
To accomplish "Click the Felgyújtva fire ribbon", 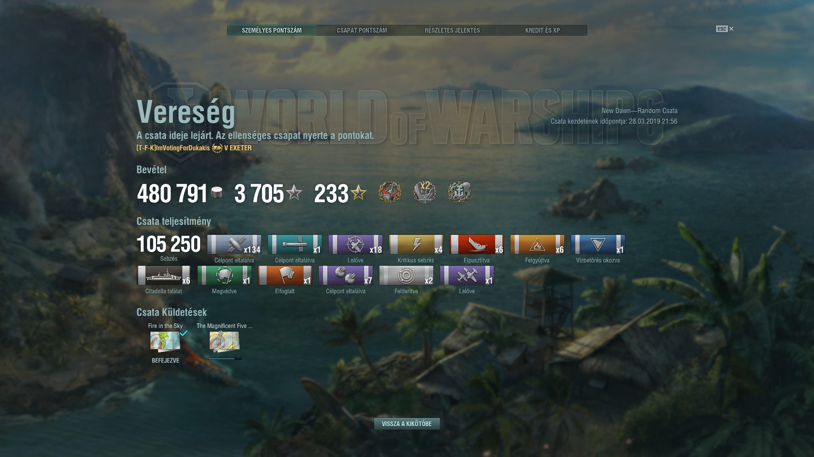I will pyautogui.click(x=537, y=245).
